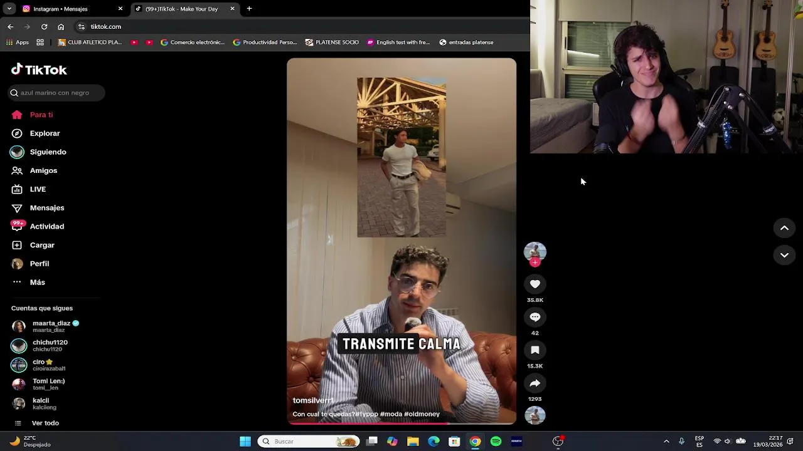Go back in browser
The image size is (803, 451).
[x=10, y=27]
